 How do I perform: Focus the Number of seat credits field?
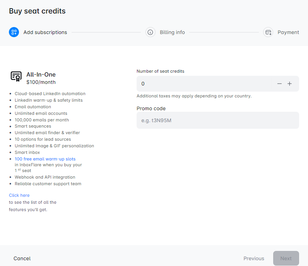205,84
